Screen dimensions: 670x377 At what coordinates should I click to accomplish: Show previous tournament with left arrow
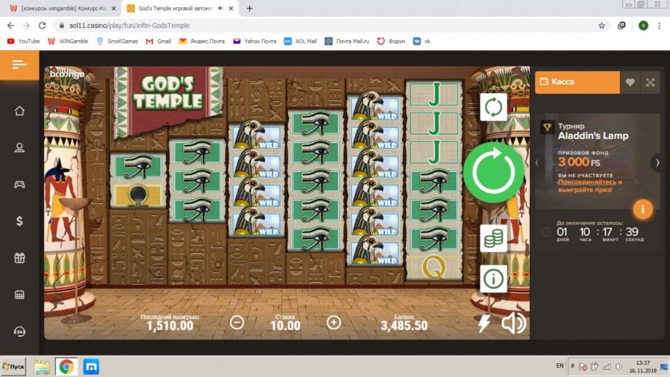537,162
